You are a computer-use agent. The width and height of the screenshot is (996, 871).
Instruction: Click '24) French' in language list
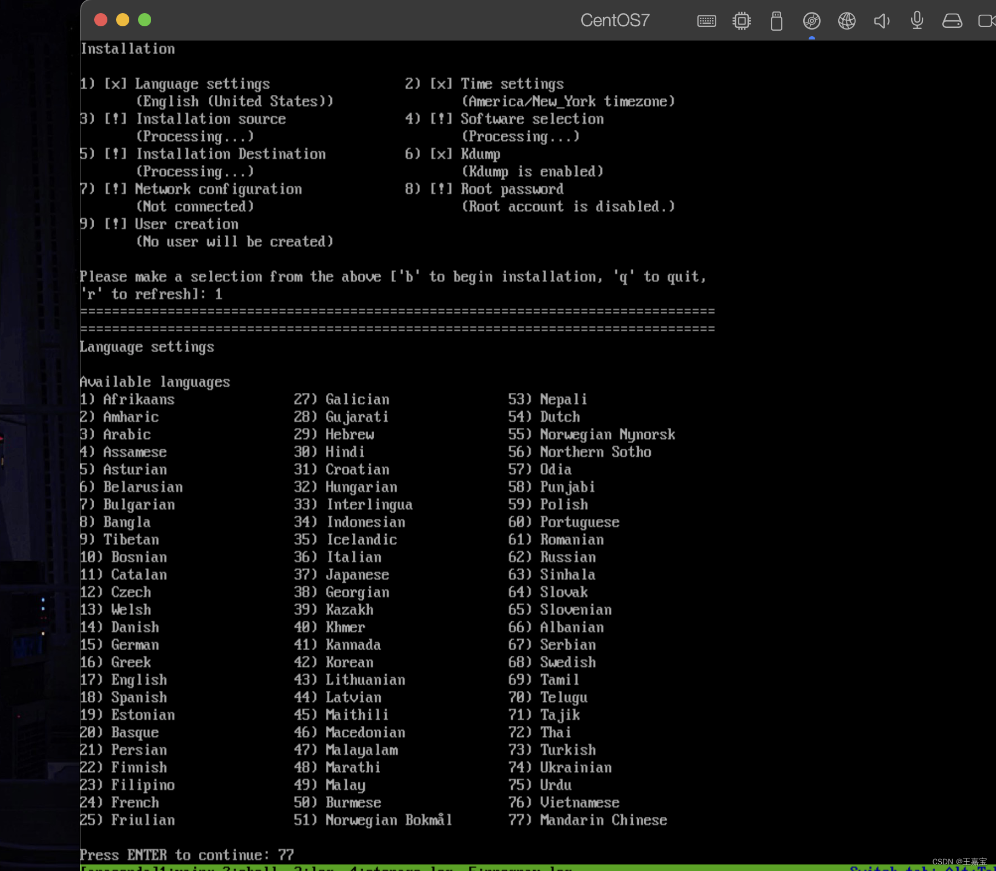(x=119, y=803)
